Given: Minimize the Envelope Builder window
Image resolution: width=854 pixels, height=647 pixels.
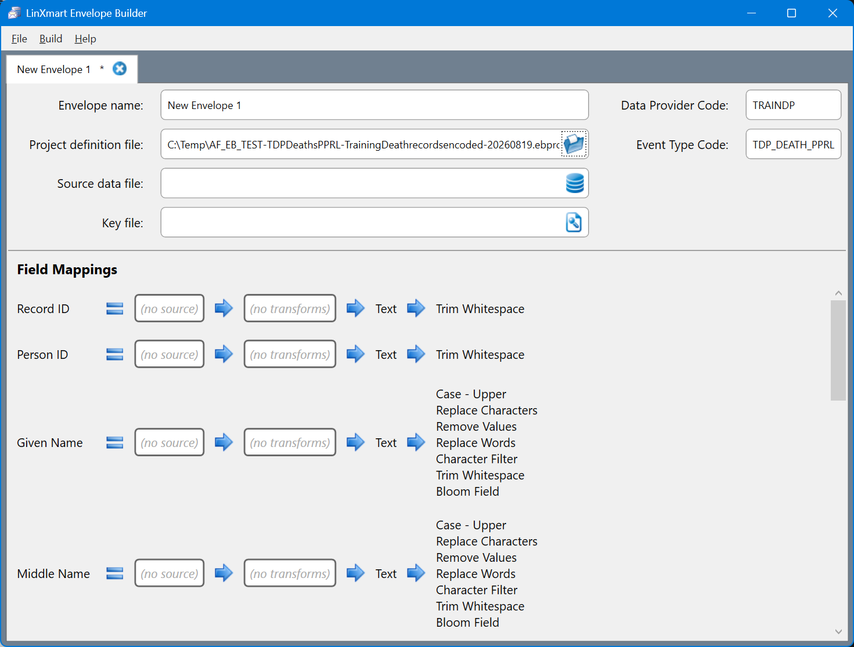Looking at the screenshot, I should click(x=751, y=13).
